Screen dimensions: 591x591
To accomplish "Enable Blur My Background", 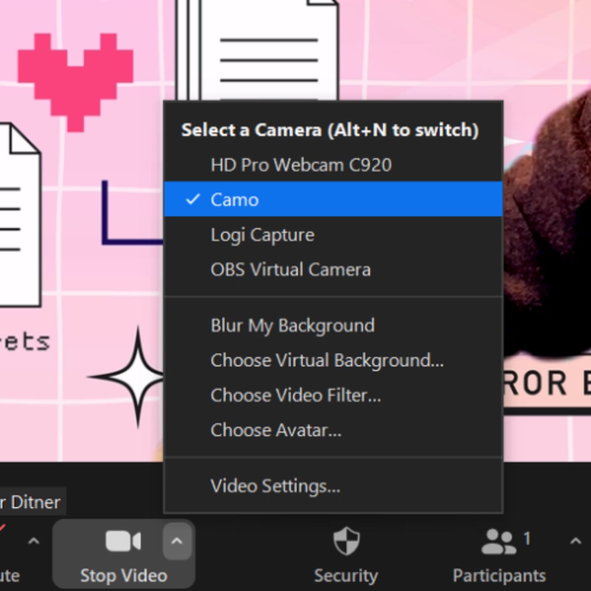I will [x=333, y=325].
